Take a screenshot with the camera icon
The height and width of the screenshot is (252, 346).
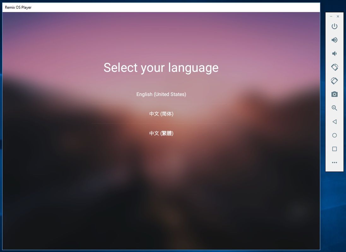tap(334, 94)
